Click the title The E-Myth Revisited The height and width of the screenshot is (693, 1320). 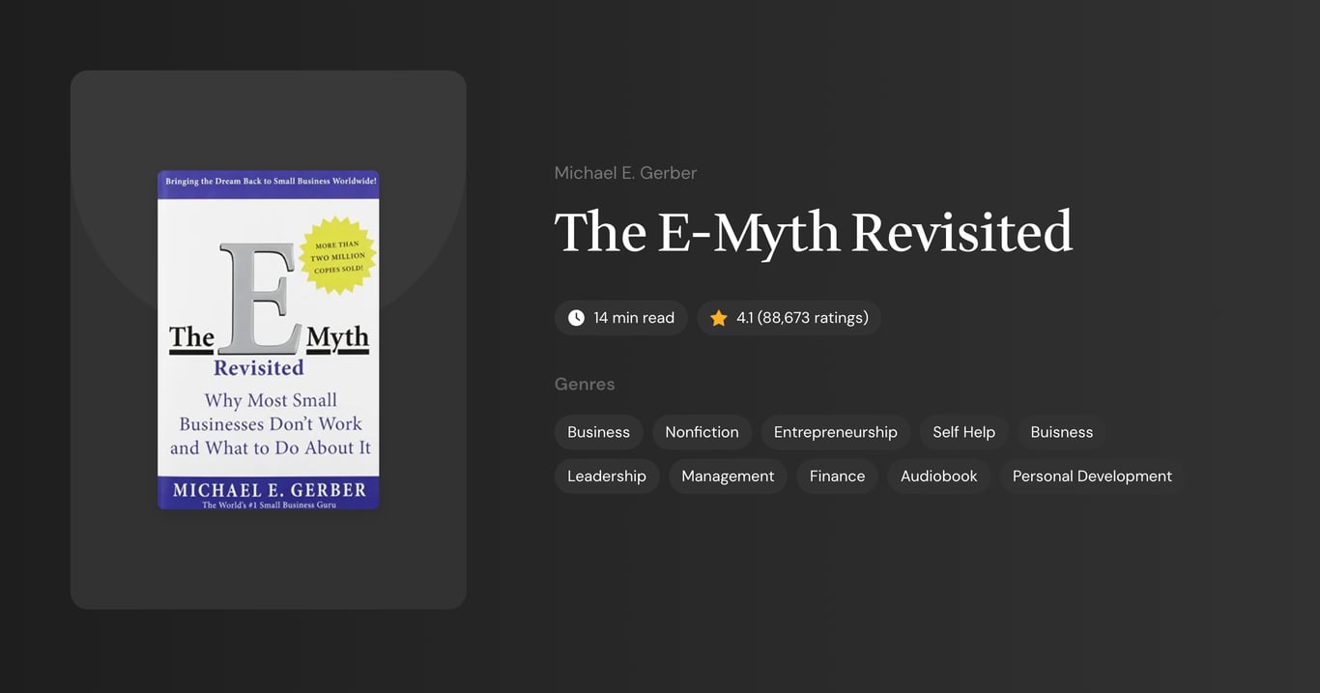pyautogui.click(x=814, y=232)
